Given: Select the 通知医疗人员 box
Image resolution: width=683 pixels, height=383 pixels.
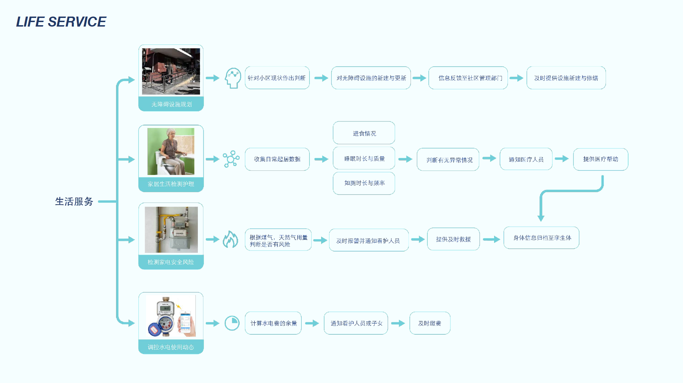Looking at the screenshot, I should (526, 159).
